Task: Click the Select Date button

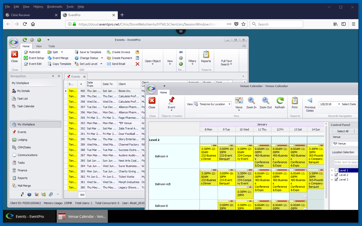Action: pos(349,104)
